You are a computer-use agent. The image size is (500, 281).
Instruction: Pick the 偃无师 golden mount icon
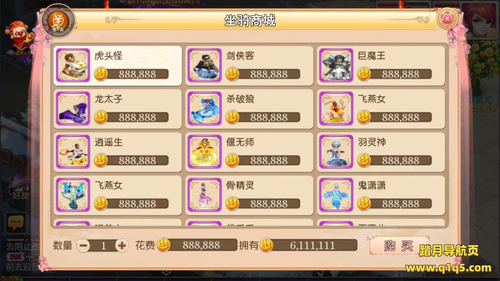coord(204,151)
